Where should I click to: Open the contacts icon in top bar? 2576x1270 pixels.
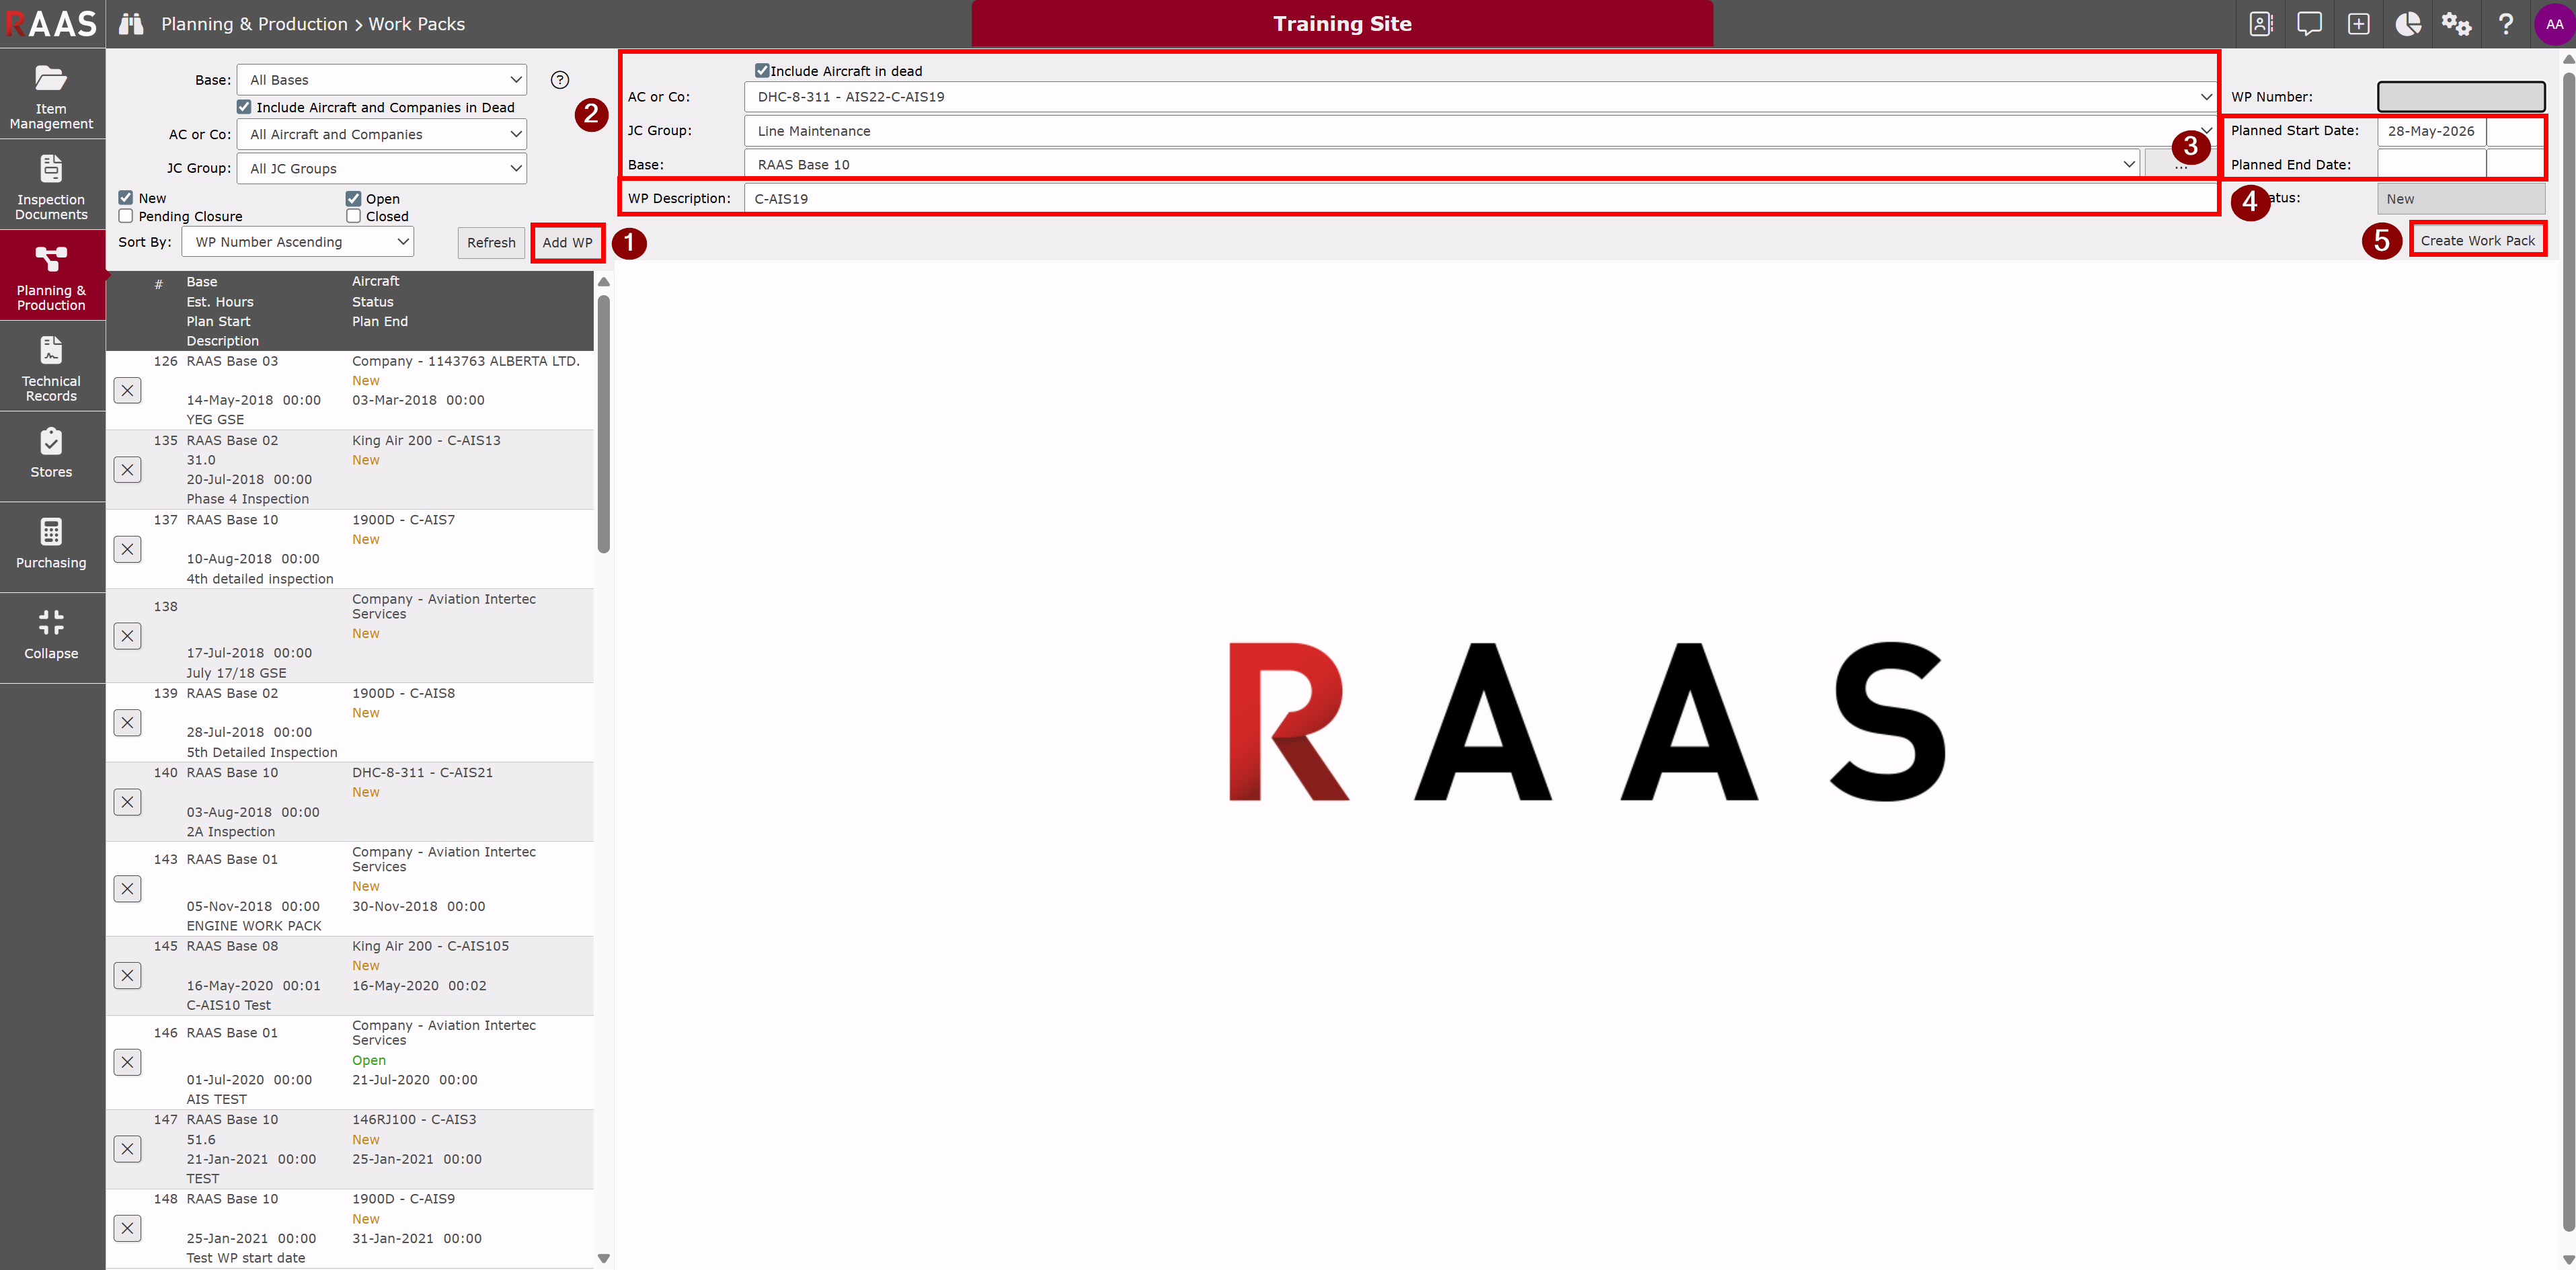pos(2261,24)
